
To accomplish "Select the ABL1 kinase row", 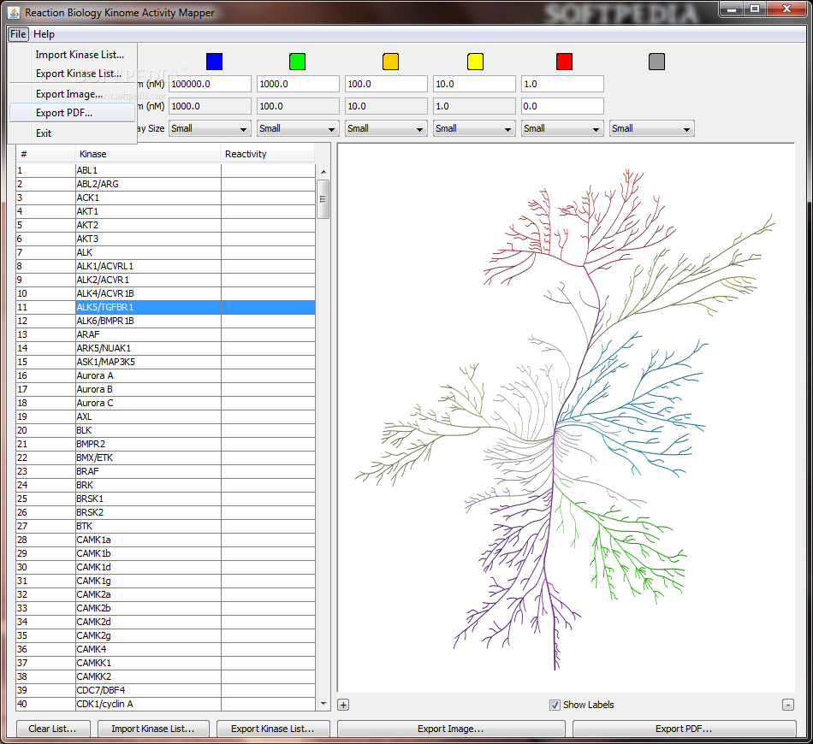I will click(x=165, y=170).
